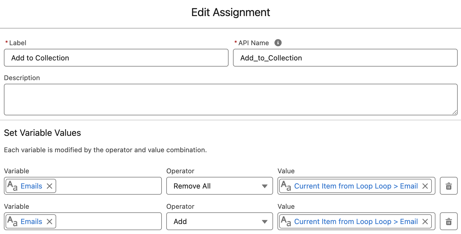This screenshot has width=461, height=234.
Task: Click the Description box resize handle
Action: (x=455, y=112)
